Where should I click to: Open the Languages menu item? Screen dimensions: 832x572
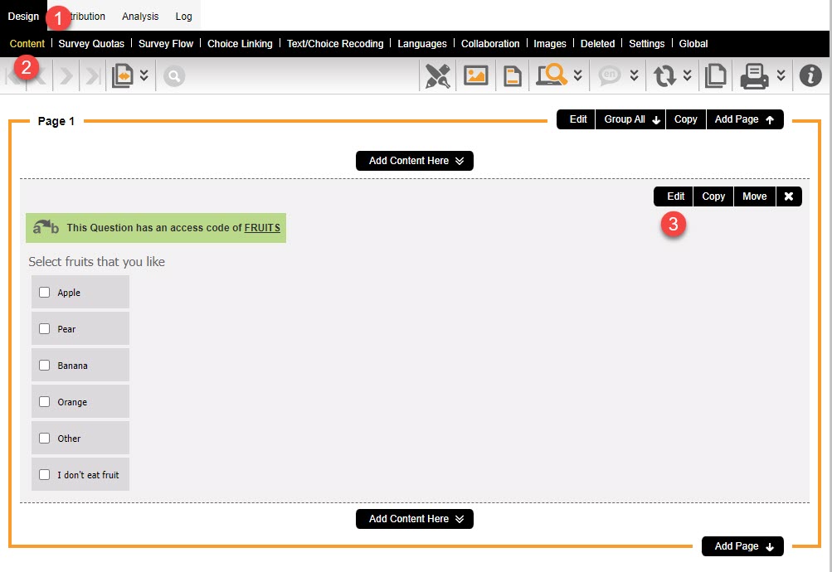coord(422,43)
